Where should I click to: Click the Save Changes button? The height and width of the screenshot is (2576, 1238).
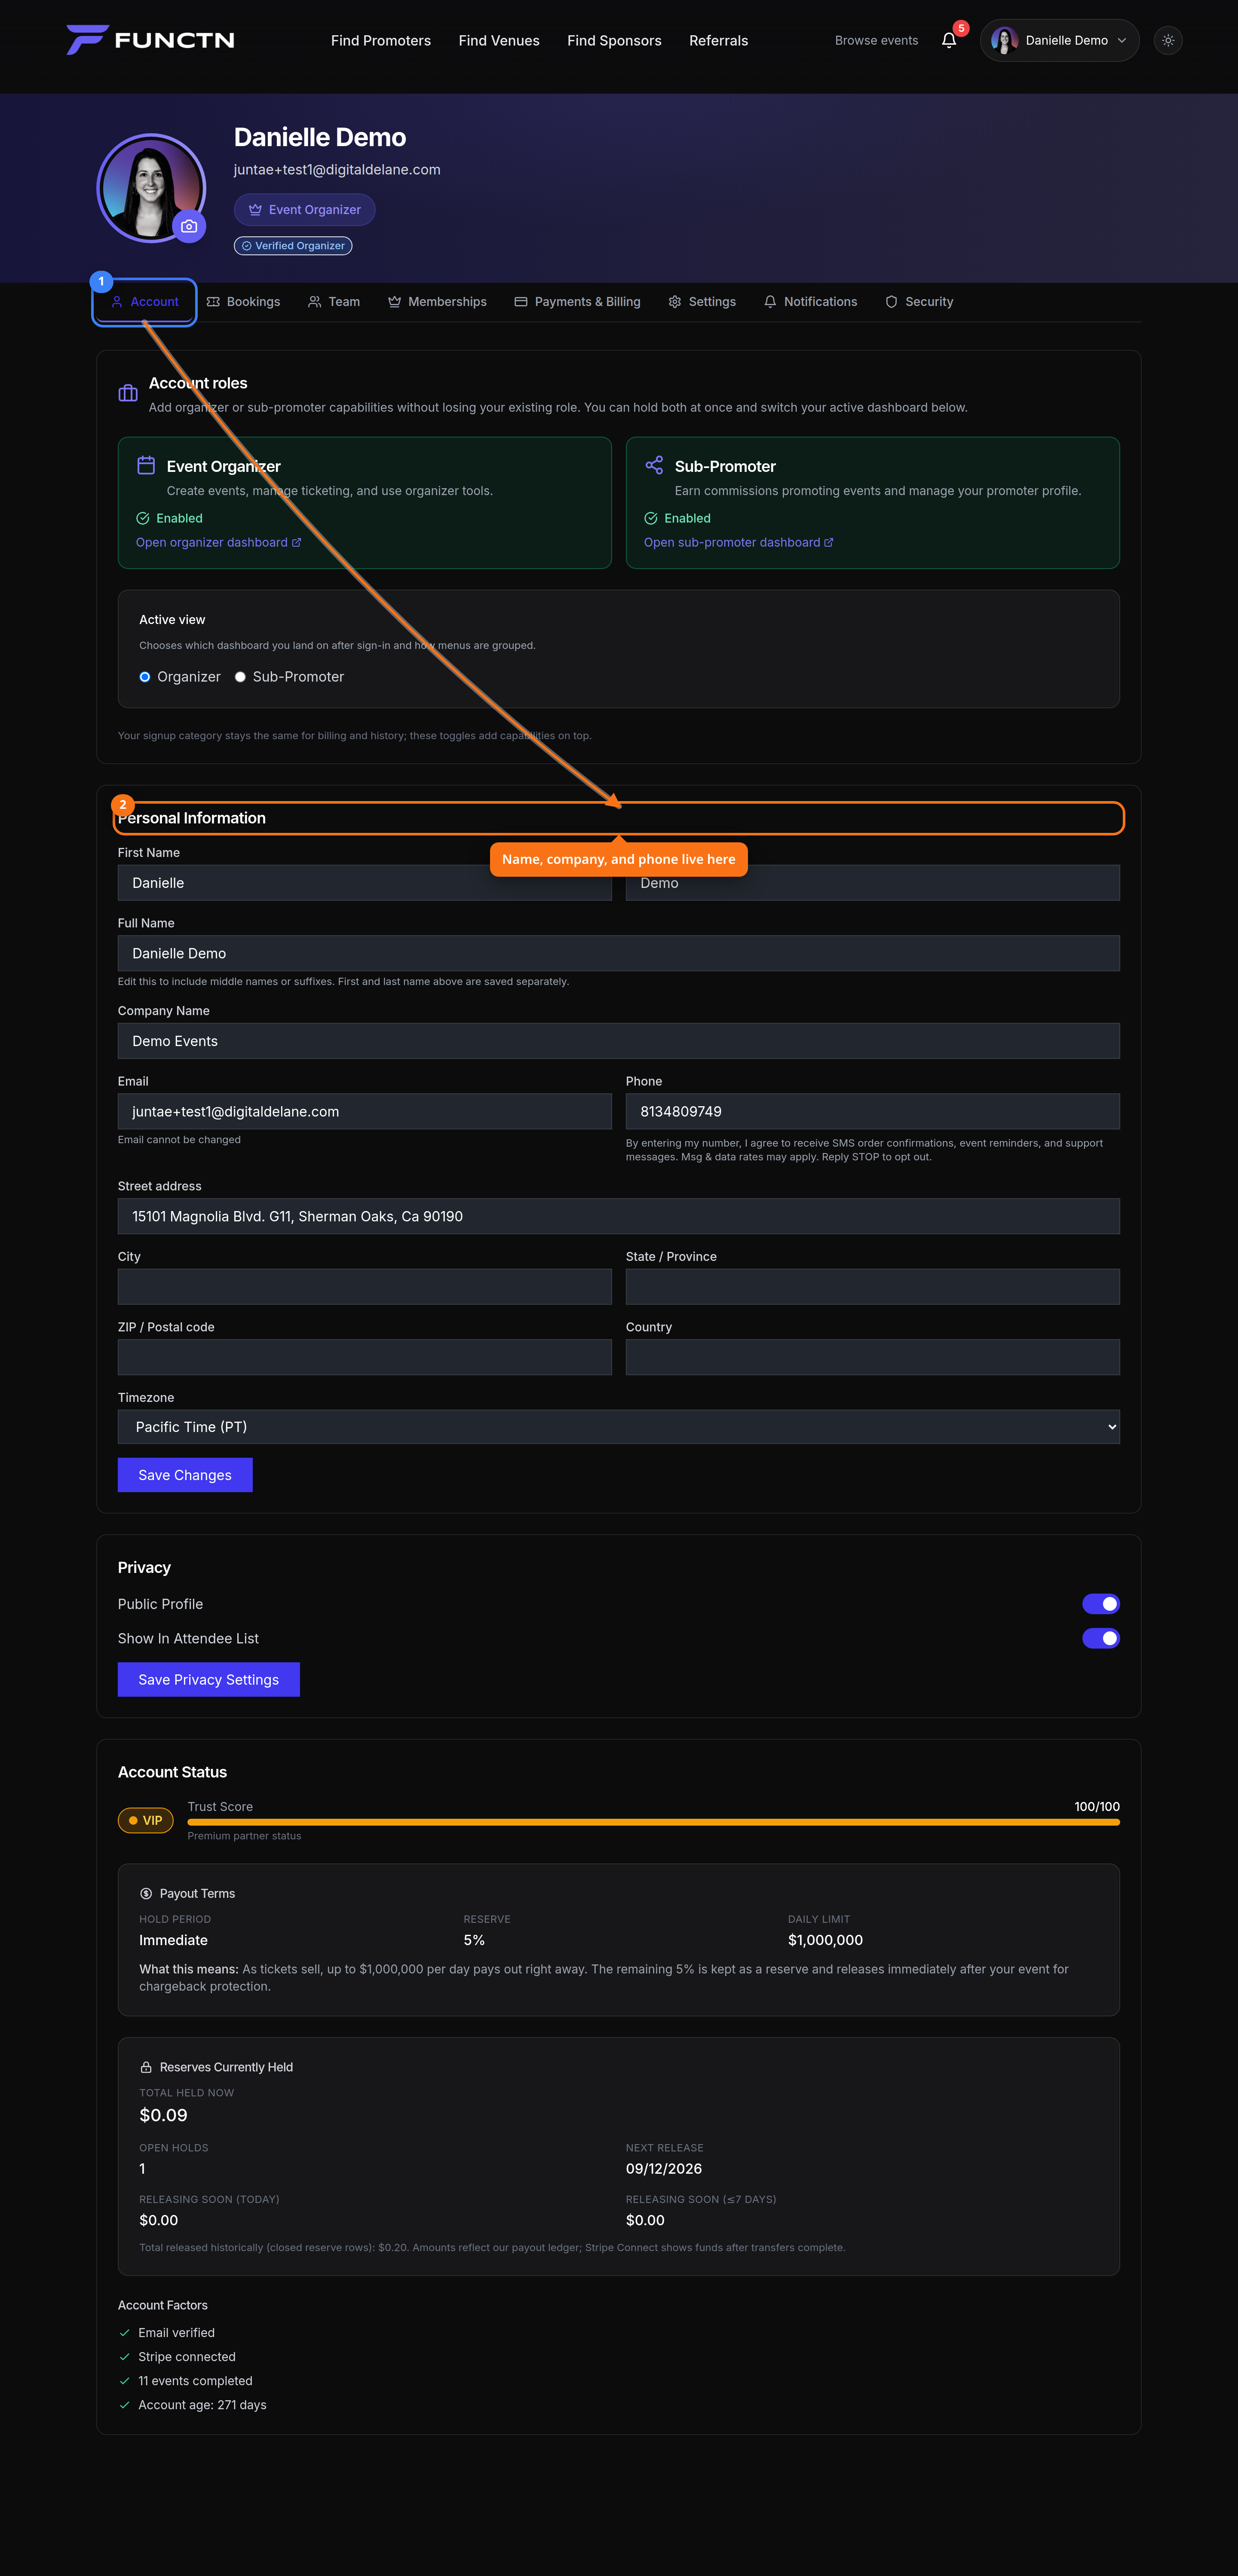(185, 1475)
